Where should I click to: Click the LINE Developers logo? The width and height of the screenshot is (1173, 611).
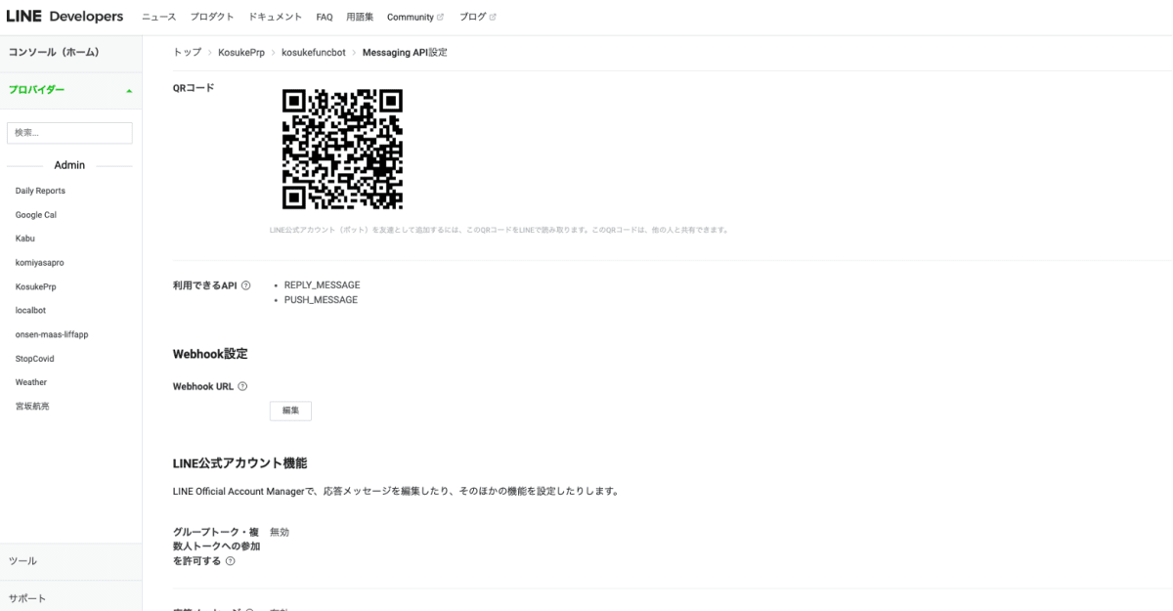click(x=65, y=17)
